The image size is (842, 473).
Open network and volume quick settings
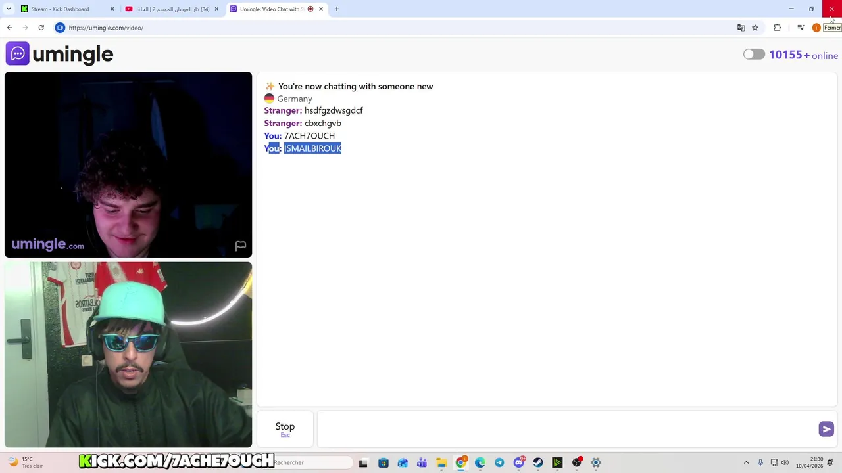[x=780, y=462]
